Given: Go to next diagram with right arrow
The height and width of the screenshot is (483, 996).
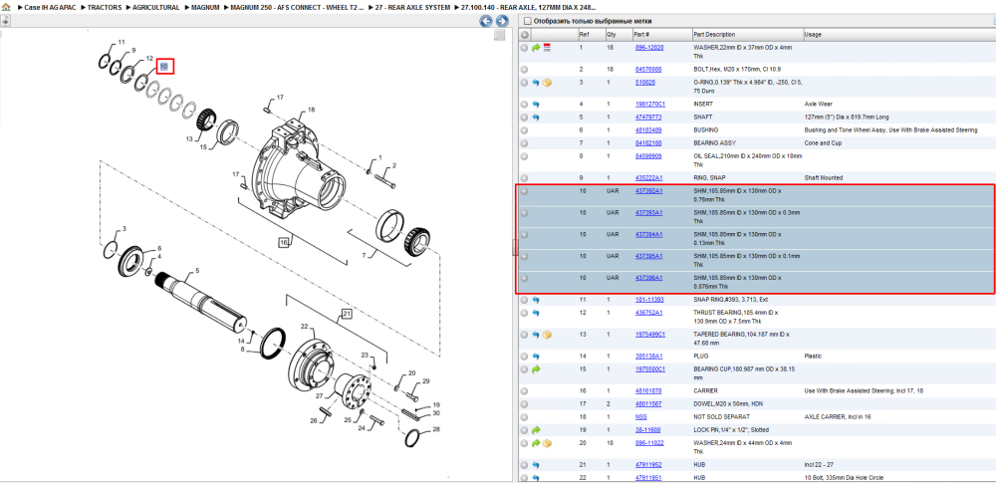Looking at the screenshot, I should click(x=501, y=22).
